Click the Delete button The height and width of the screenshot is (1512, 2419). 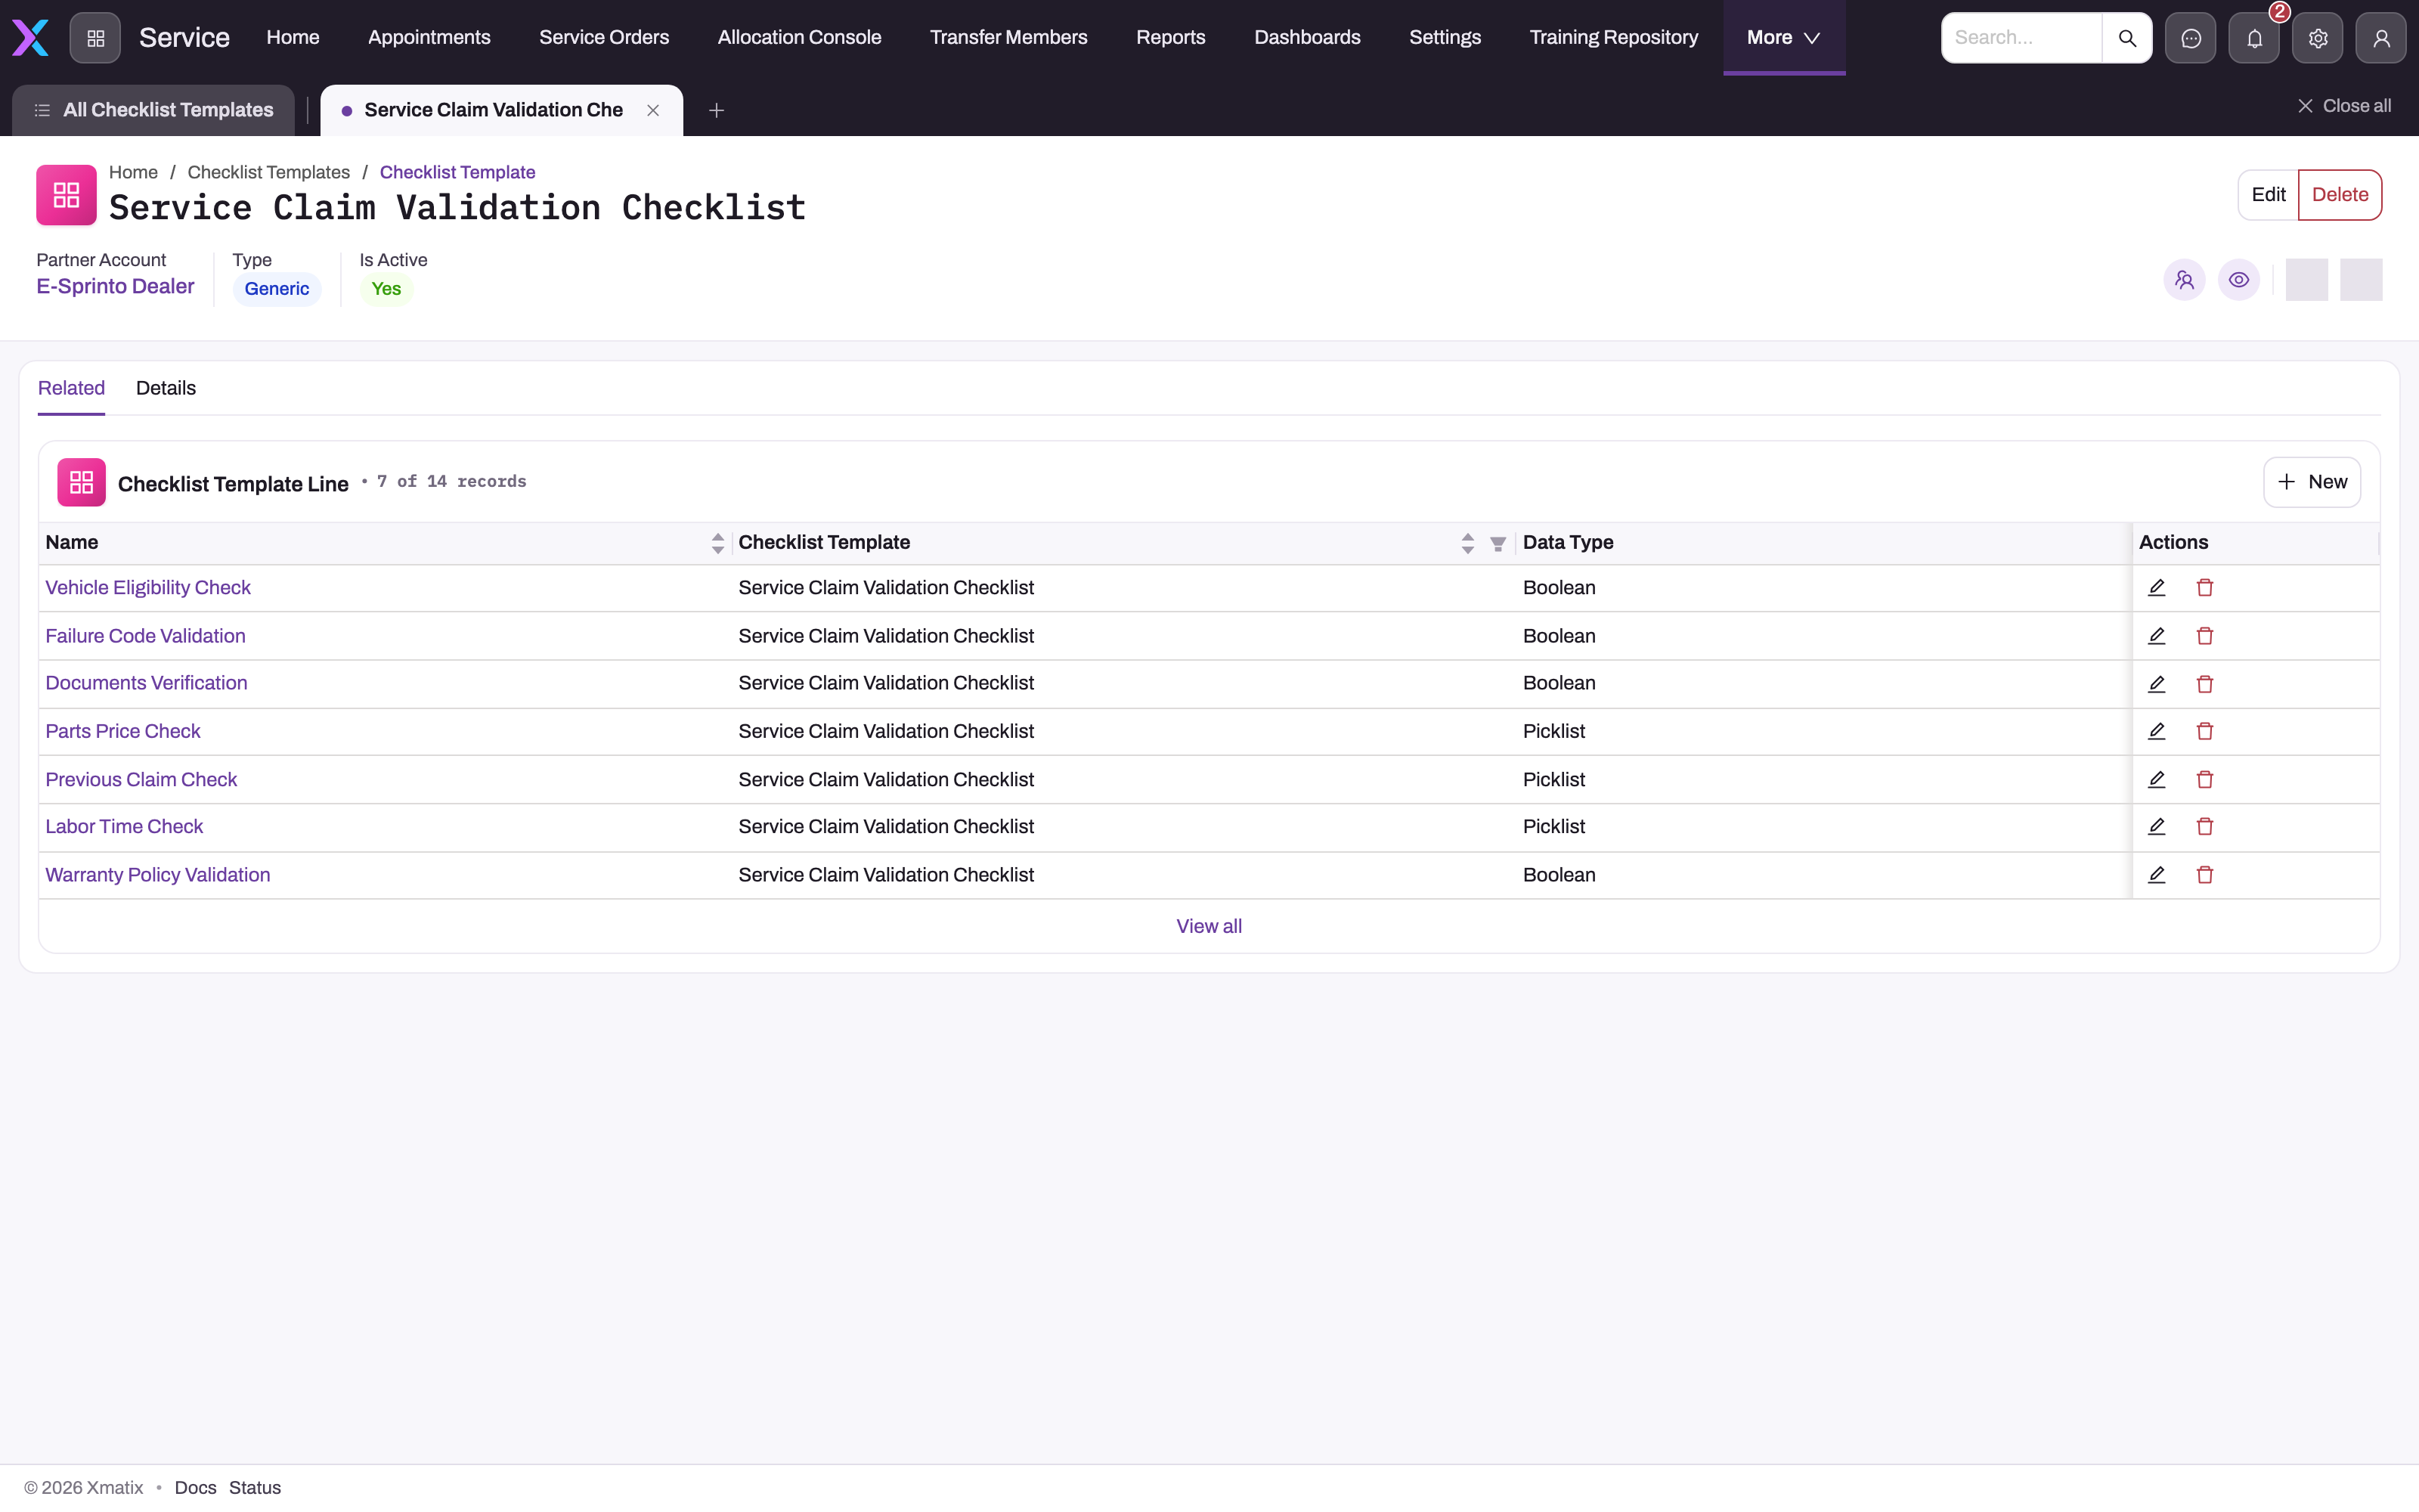tap(2340, 195)
